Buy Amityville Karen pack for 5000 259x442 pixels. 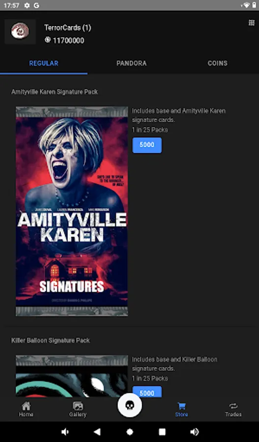(147, 145)
